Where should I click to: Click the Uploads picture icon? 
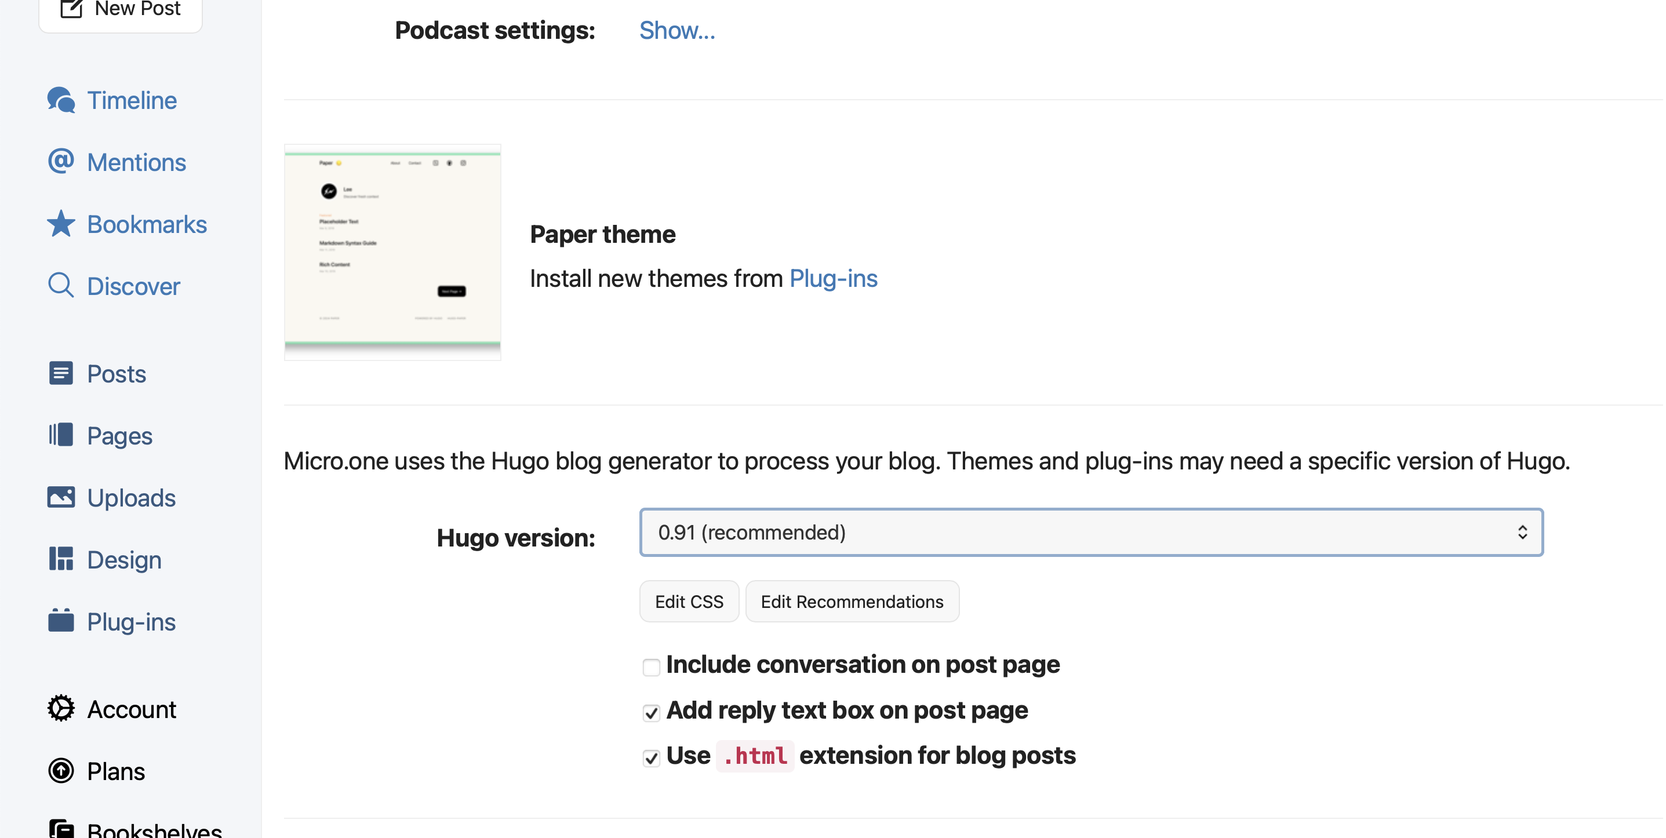(61, 497)
